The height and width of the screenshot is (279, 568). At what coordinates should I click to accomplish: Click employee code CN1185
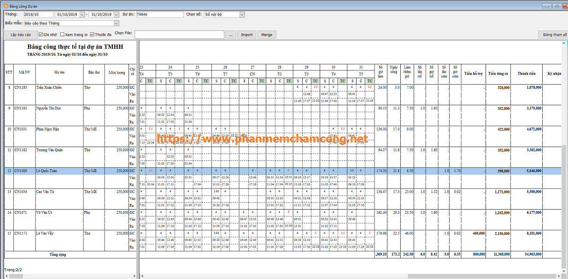coord(21,87)
